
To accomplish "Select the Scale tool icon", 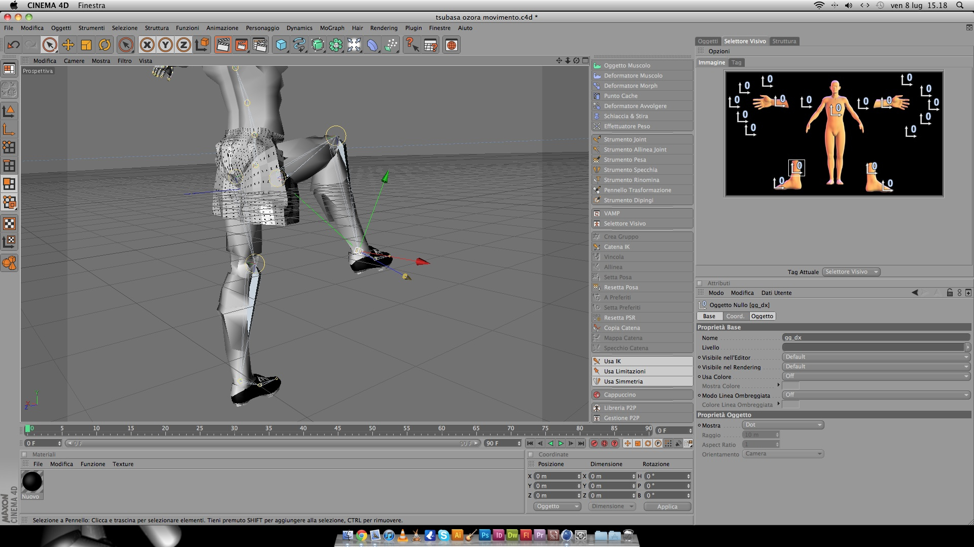I will coord(86,45).
